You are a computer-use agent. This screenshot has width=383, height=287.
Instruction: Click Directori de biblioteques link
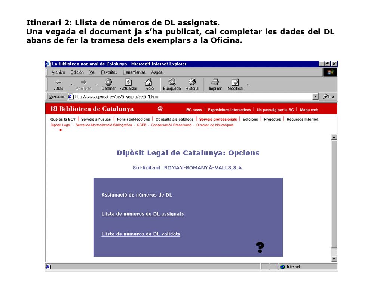[x=215, y=125]
